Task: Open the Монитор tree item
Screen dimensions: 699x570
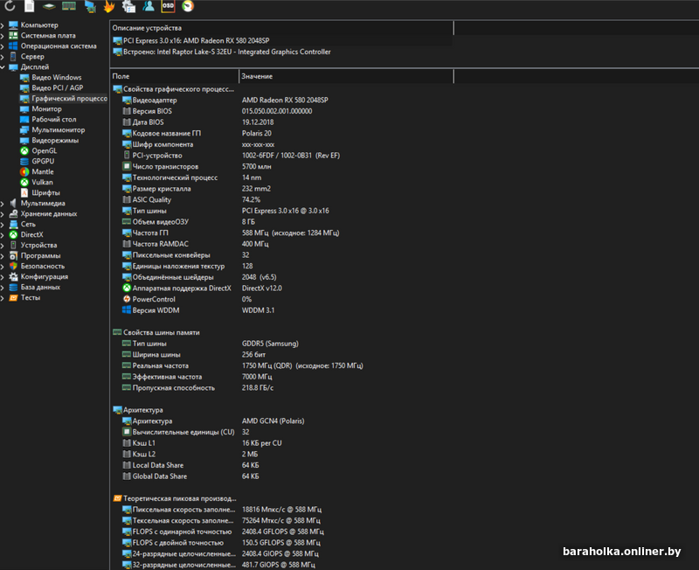Action: 46,108
